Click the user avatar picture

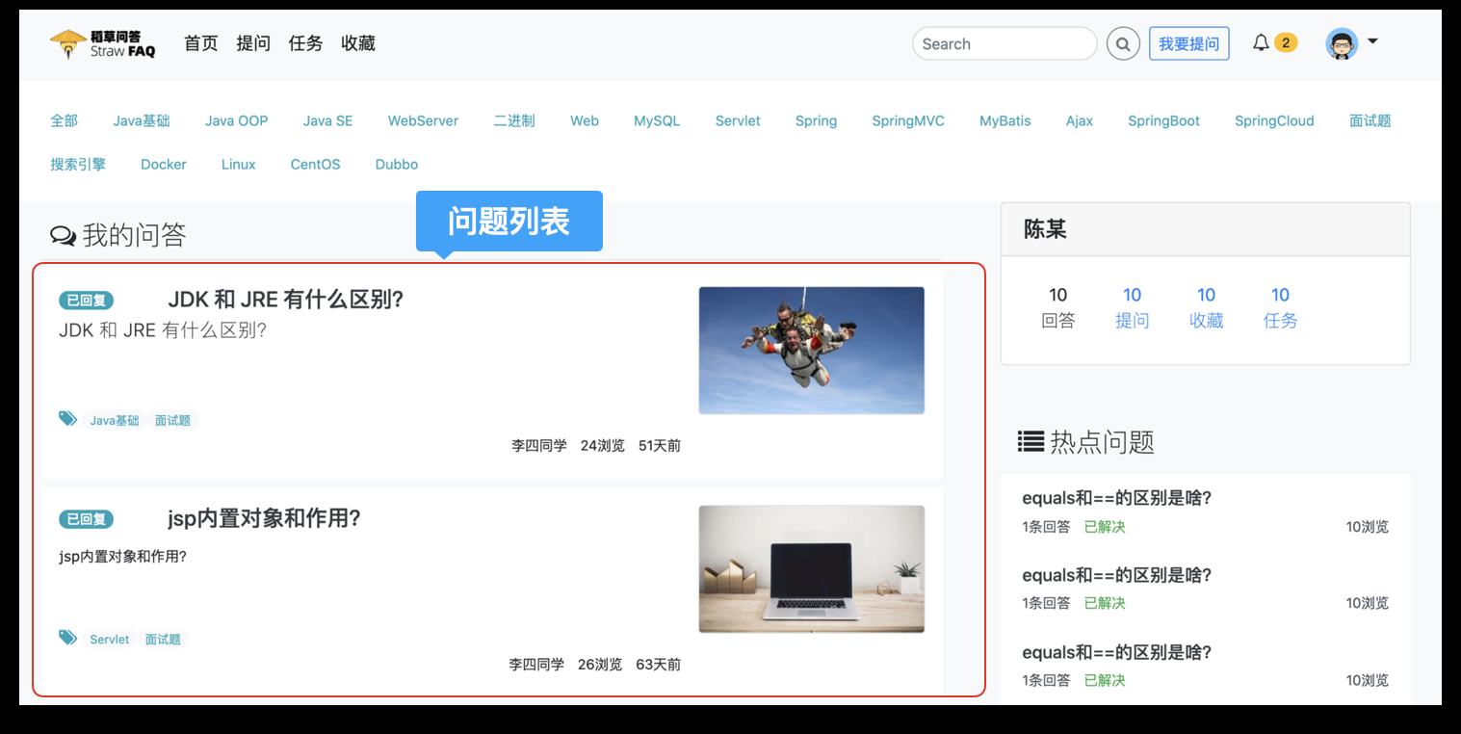1342,43
